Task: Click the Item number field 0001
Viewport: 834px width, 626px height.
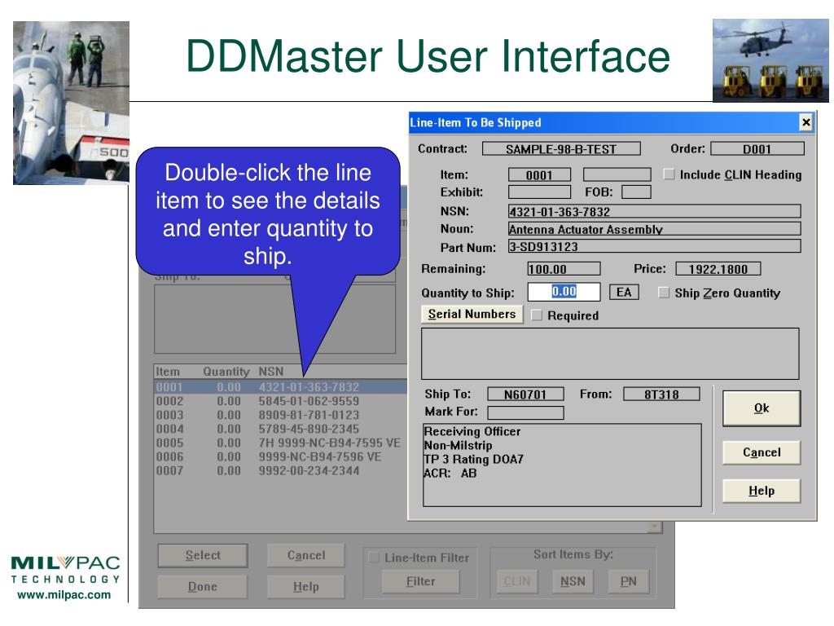Action: [539, 175]
